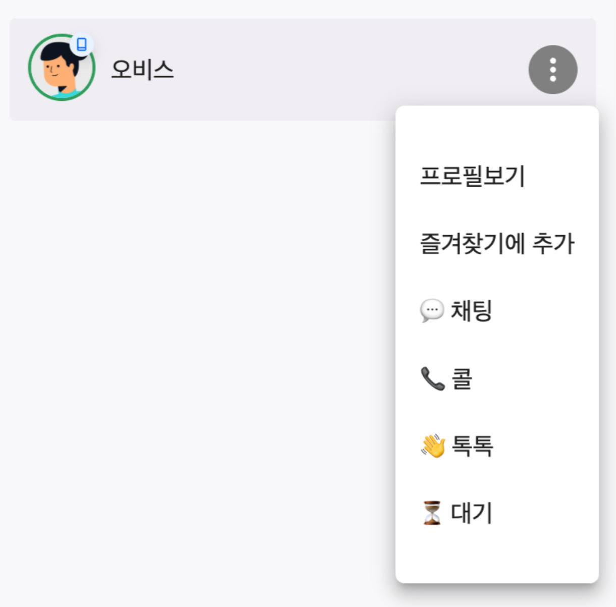Screen dimensions: 616x607
Task: Click the three-dot more options button
Action: (x=553, y=70)
